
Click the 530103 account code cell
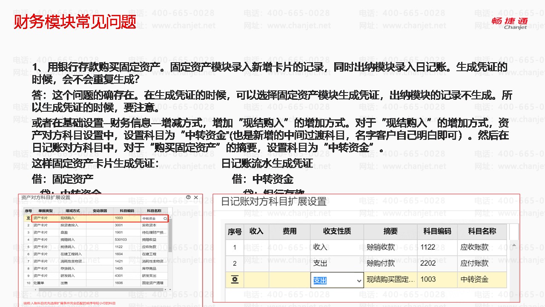pos(127,240)
